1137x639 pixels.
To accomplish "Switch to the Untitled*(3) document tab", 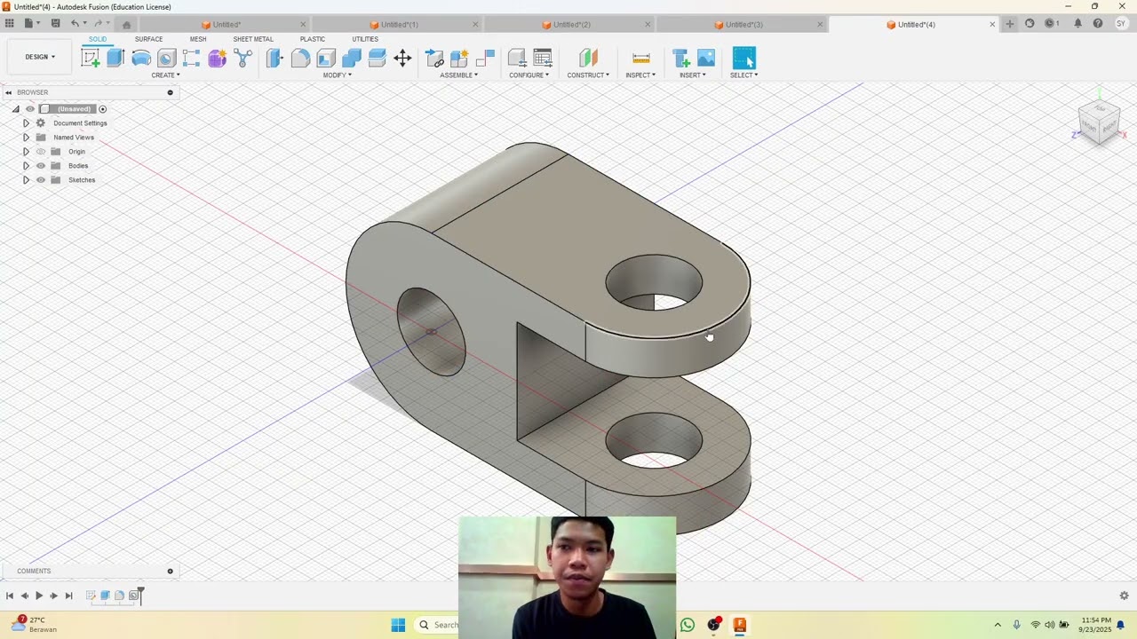I will pyautogui.click(x=743, y=25).
